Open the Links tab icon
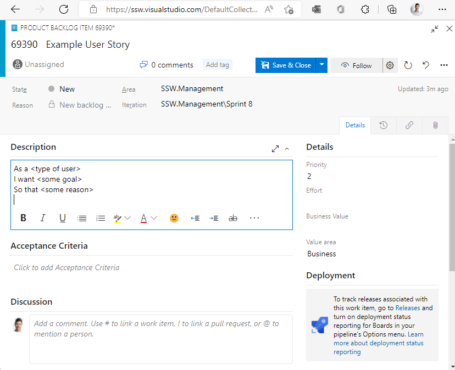The width and height of the screenshot is (455, 370). (x=409, y=125)
